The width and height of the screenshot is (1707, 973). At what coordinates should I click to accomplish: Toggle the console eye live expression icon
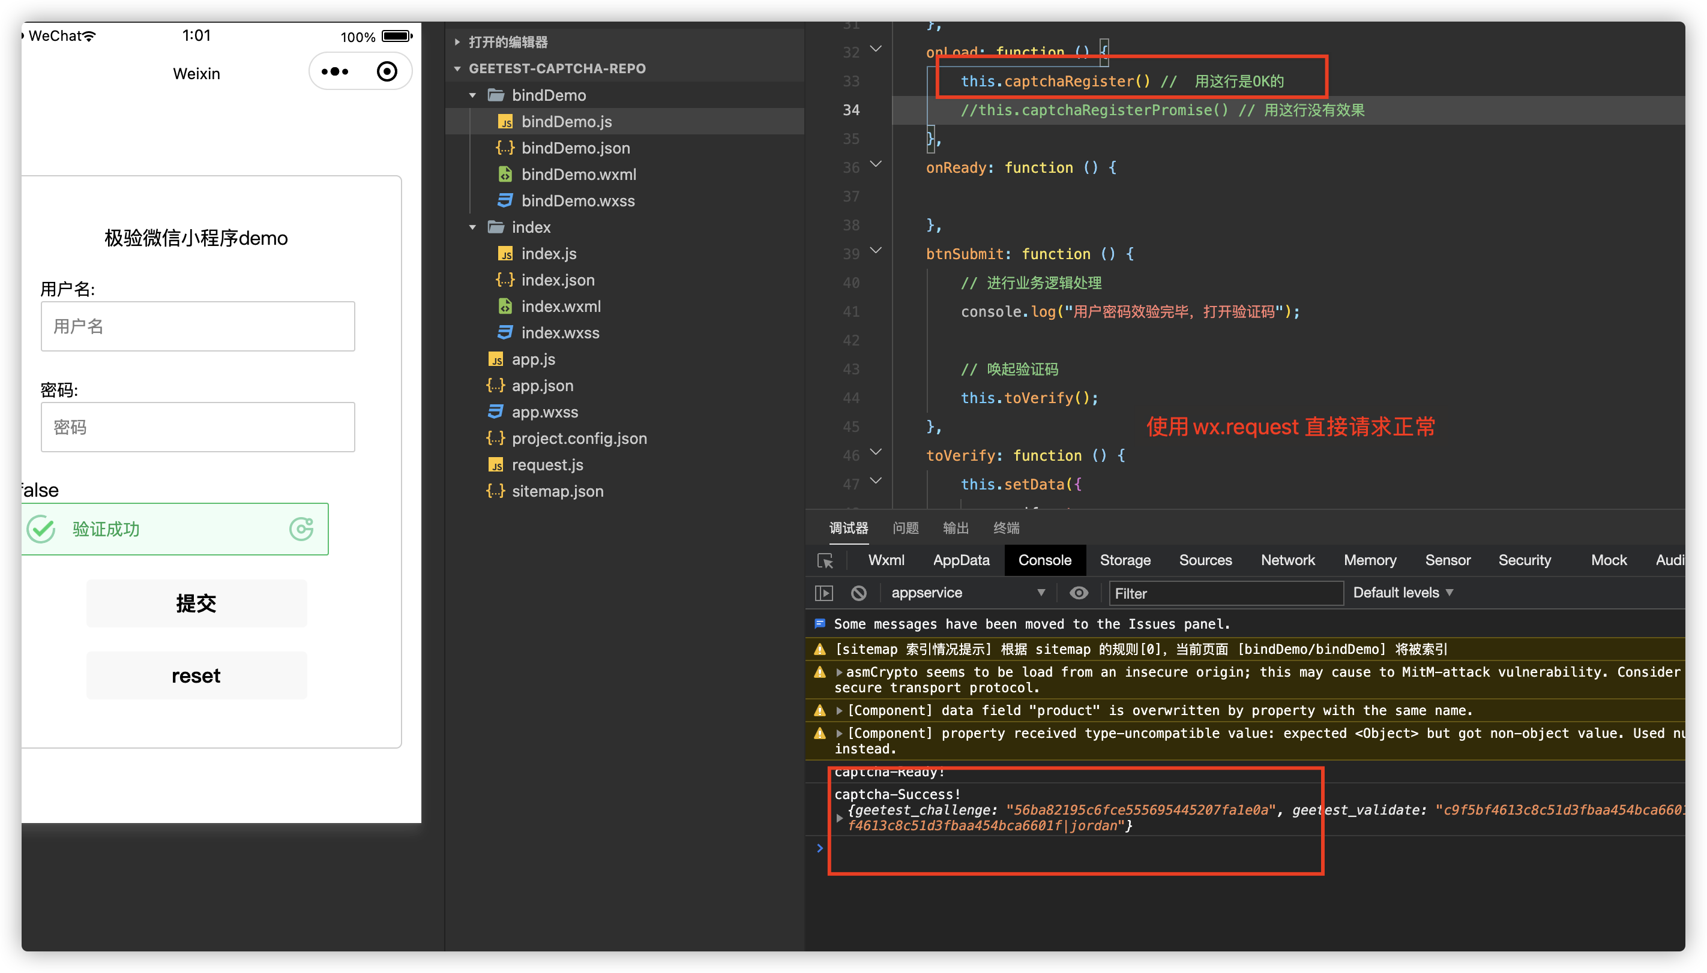click(1079, 593)
